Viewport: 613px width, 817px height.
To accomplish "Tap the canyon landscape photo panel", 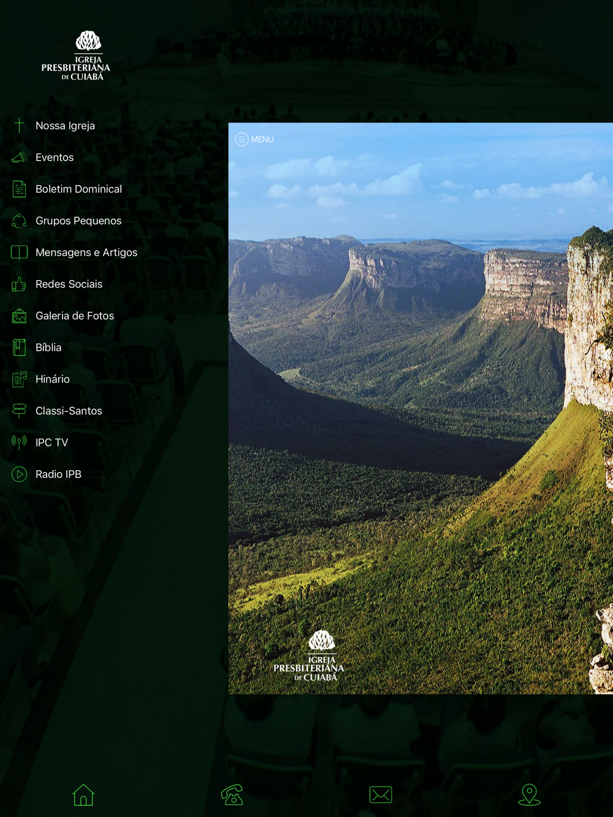I will coord(421,408).
